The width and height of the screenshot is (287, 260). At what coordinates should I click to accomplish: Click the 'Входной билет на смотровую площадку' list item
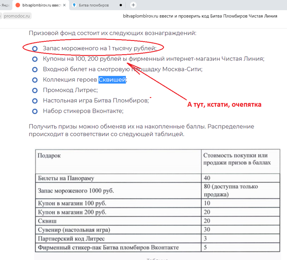(x=123, y=69)
